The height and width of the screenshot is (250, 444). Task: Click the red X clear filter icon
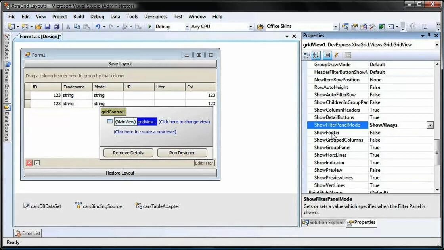click(x=29, y=163)
